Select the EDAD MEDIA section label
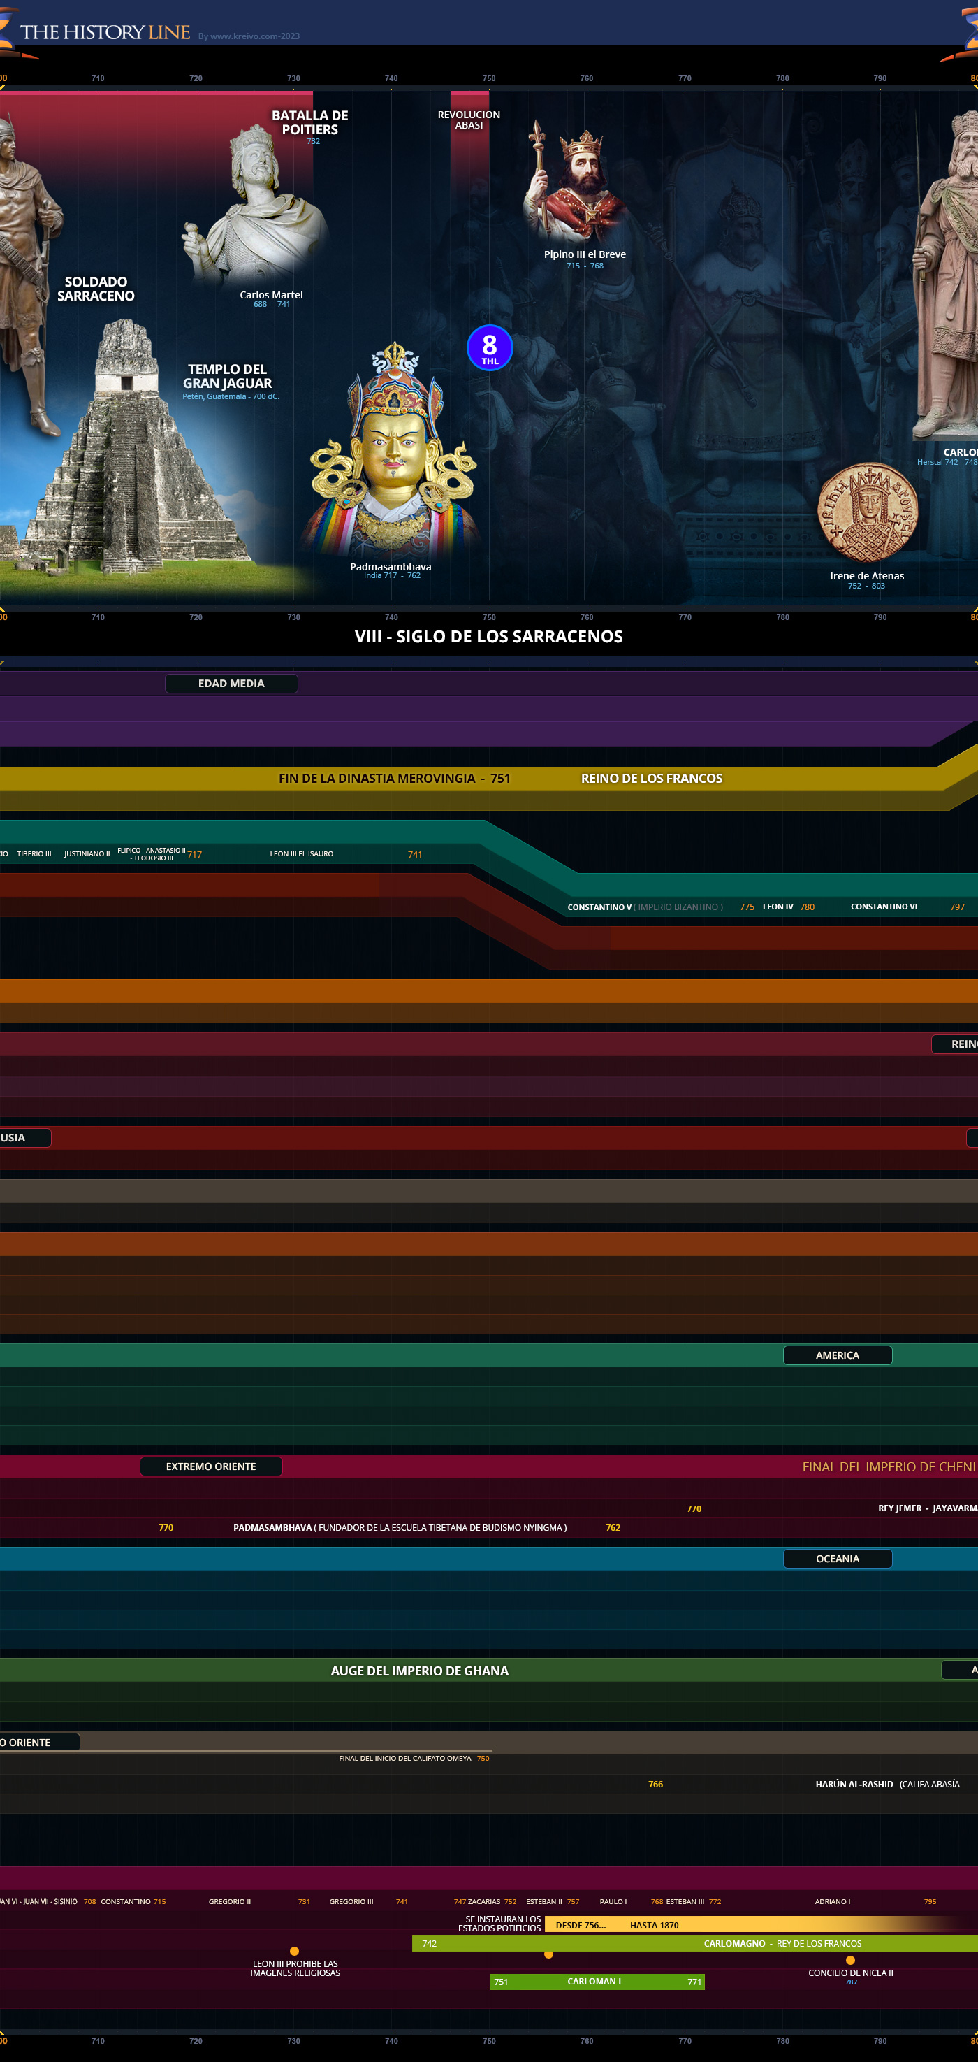The width and height of the screenshot is (978, 2062). tap(231, 684)
